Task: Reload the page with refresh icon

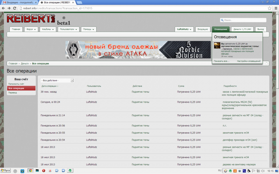Action: pyautogui.click(x=15, y=8)
